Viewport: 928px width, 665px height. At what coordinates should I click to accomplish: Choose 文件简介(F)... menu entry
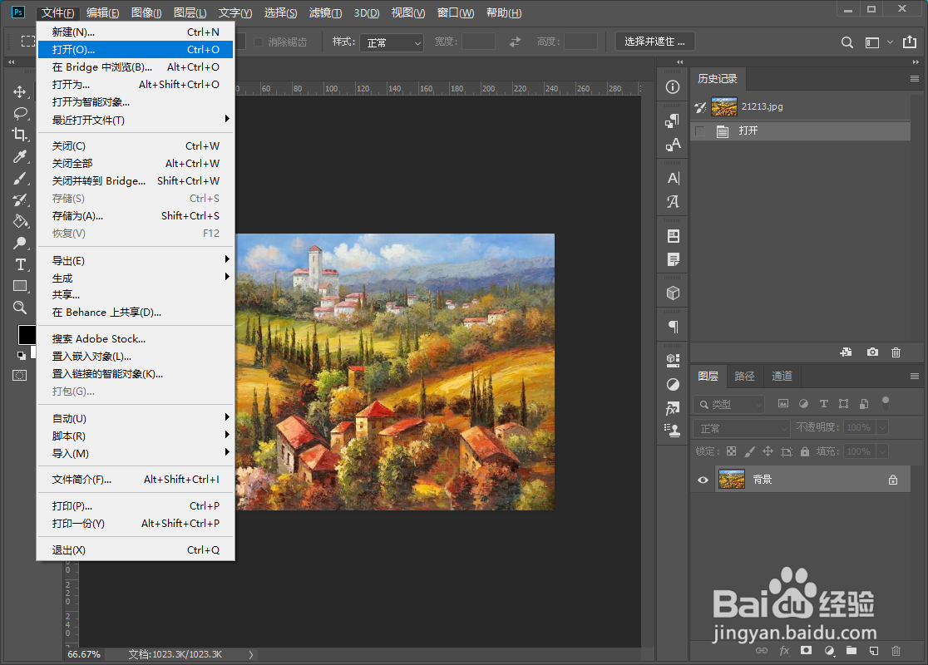click(136, 480)
